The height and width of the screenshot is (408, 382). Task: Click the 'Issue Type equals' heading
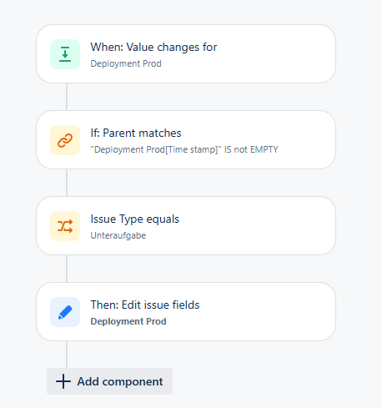(135, 219)
